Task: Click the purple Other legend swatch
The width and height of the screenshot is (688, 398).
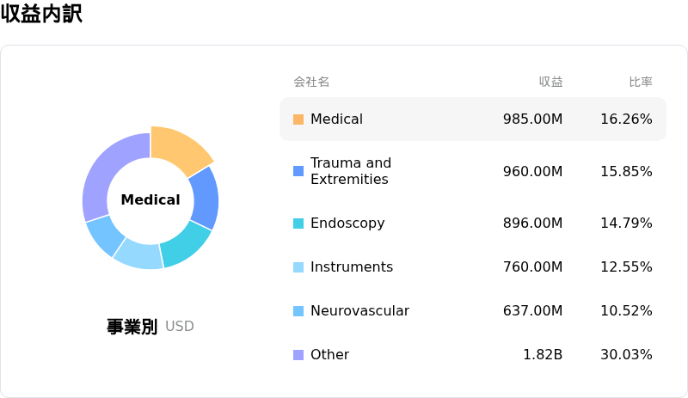Action: point(298,355)
